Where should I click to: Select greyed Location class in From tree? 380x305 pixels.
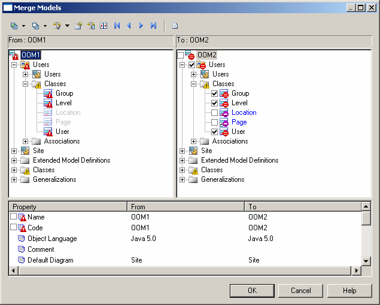tap(68, 112)
